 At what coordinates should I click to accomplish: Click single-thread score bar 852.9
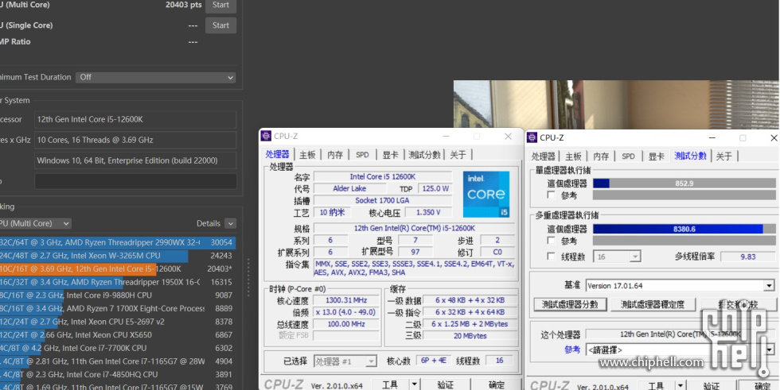684,183
